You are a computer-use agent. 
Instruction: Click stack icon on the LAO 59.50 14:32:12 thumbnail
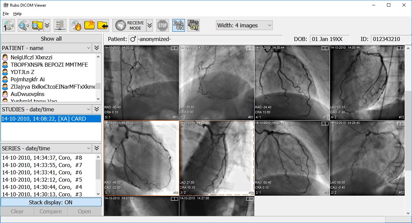pyautogui.click(x=250, y=48)
